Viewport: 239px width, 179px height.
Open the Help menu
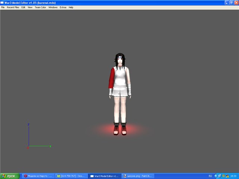click(71, 7)
